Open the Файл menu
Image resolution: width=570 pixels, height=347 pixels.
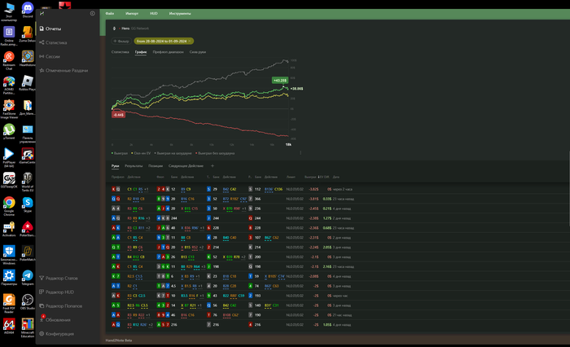click(x=110, y=14)
